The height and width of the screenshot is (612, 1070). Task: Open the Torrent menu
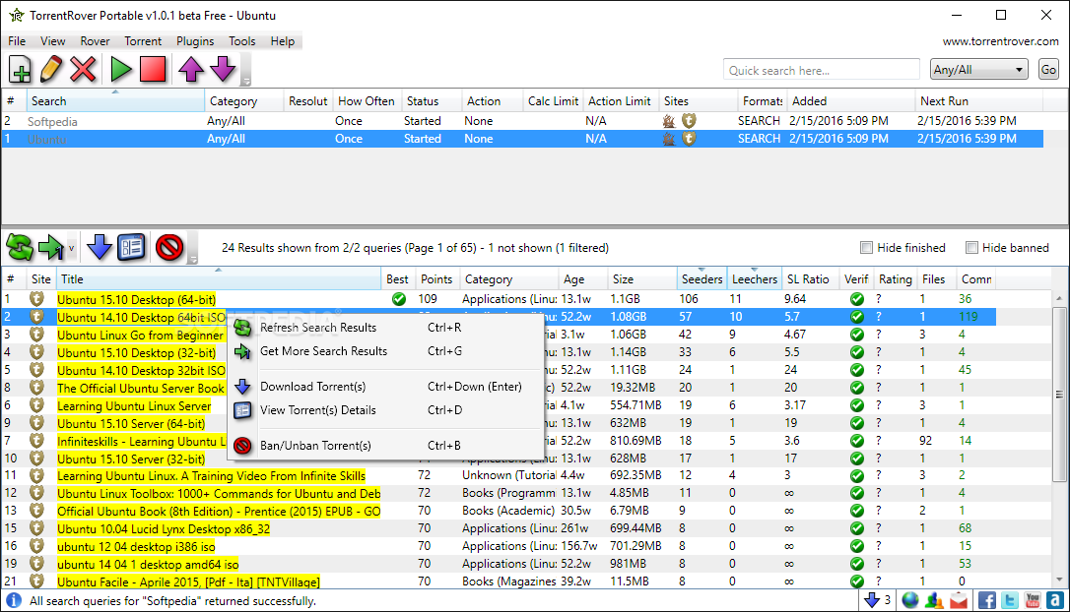(x=143, y=41)
